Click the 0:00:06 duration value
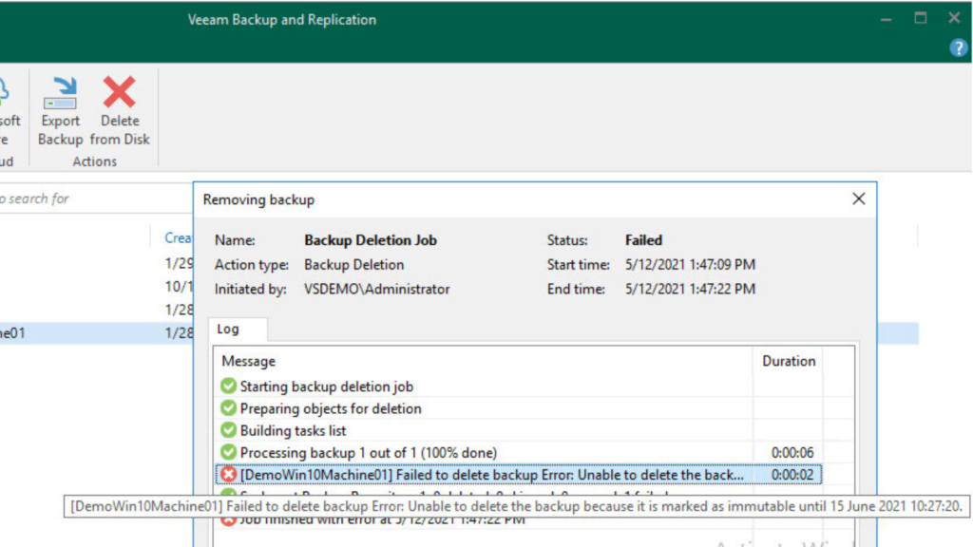Screen dimensions: 973x547 point(792,453)
